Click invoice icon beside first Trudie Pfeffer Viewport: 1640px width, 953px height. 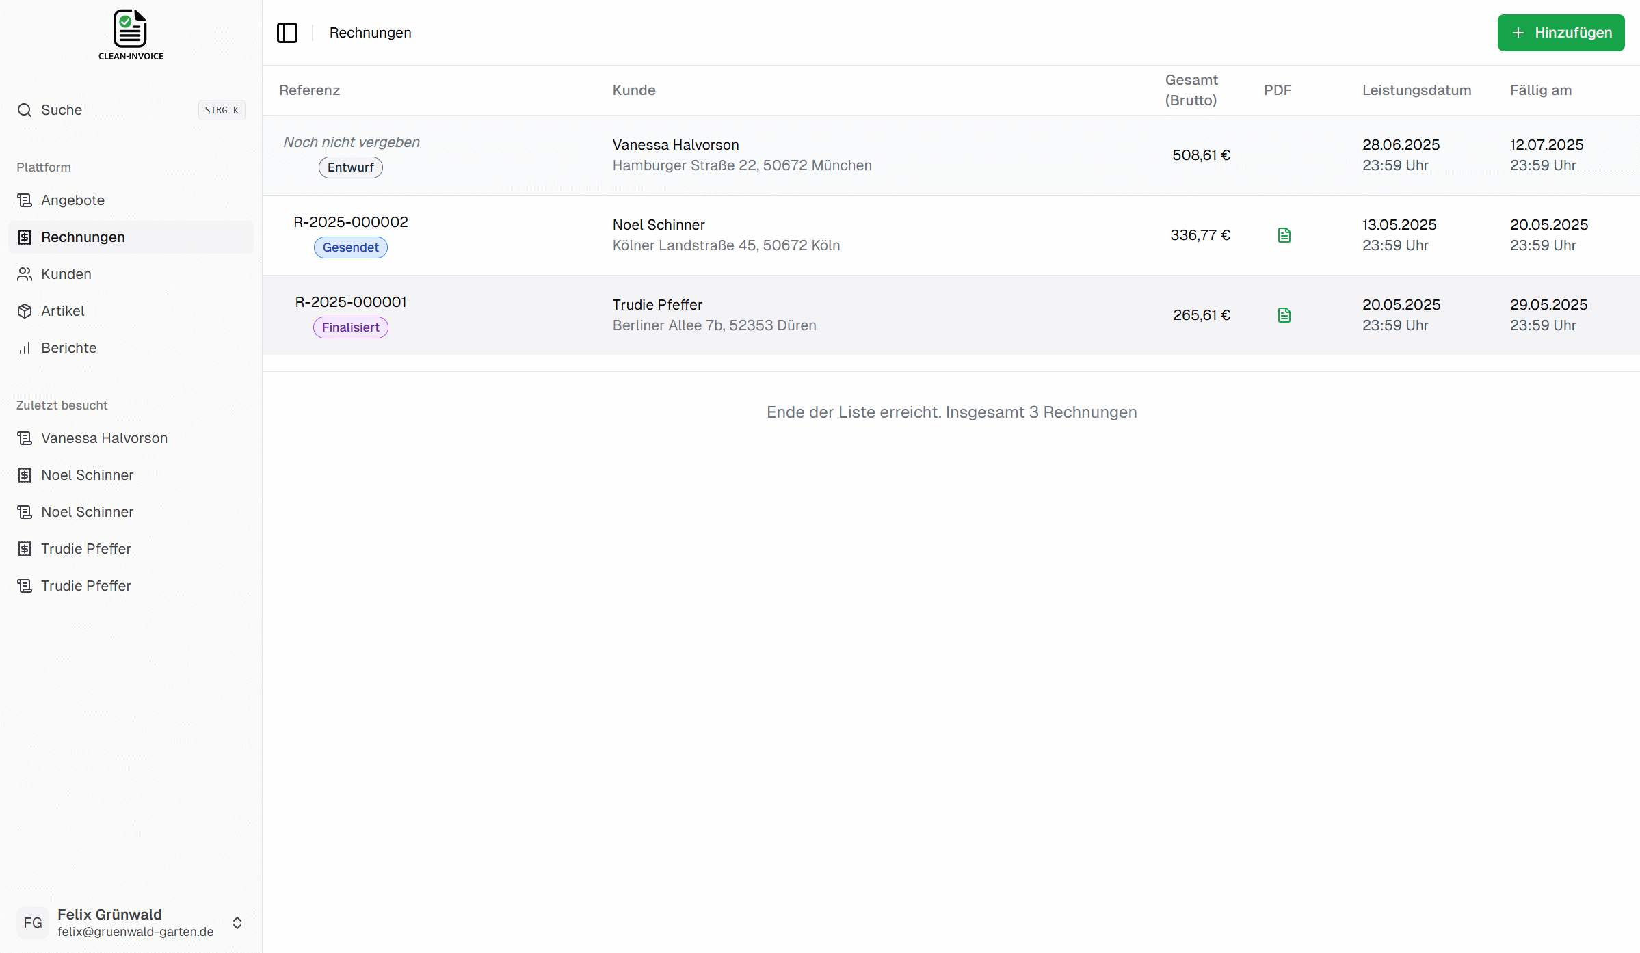[x=25, y=549]
